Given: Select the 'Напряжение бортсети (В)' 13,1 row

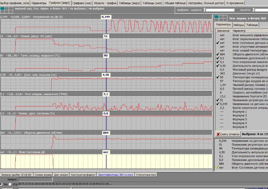Looking at the screenshot, I should coord(242,96).
